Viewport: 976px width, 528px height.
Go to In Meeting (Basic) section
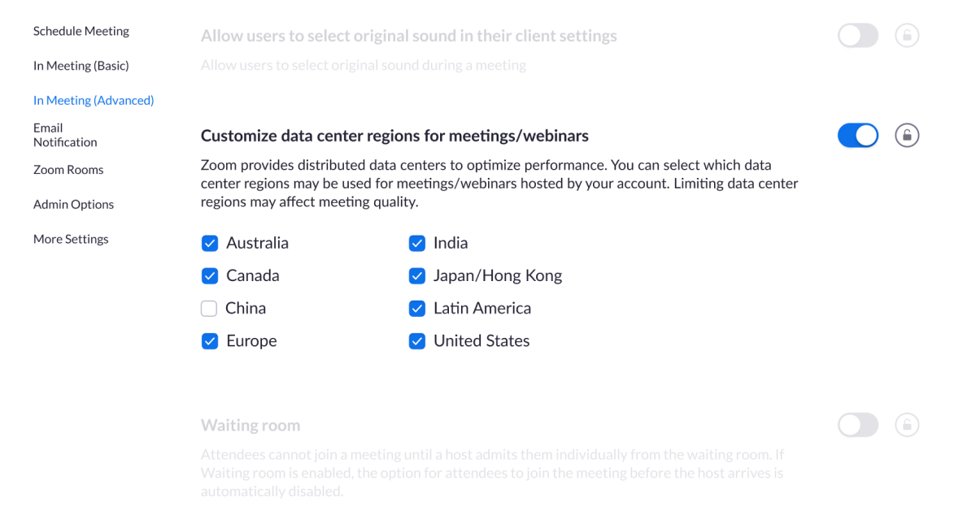click(81, 66)
